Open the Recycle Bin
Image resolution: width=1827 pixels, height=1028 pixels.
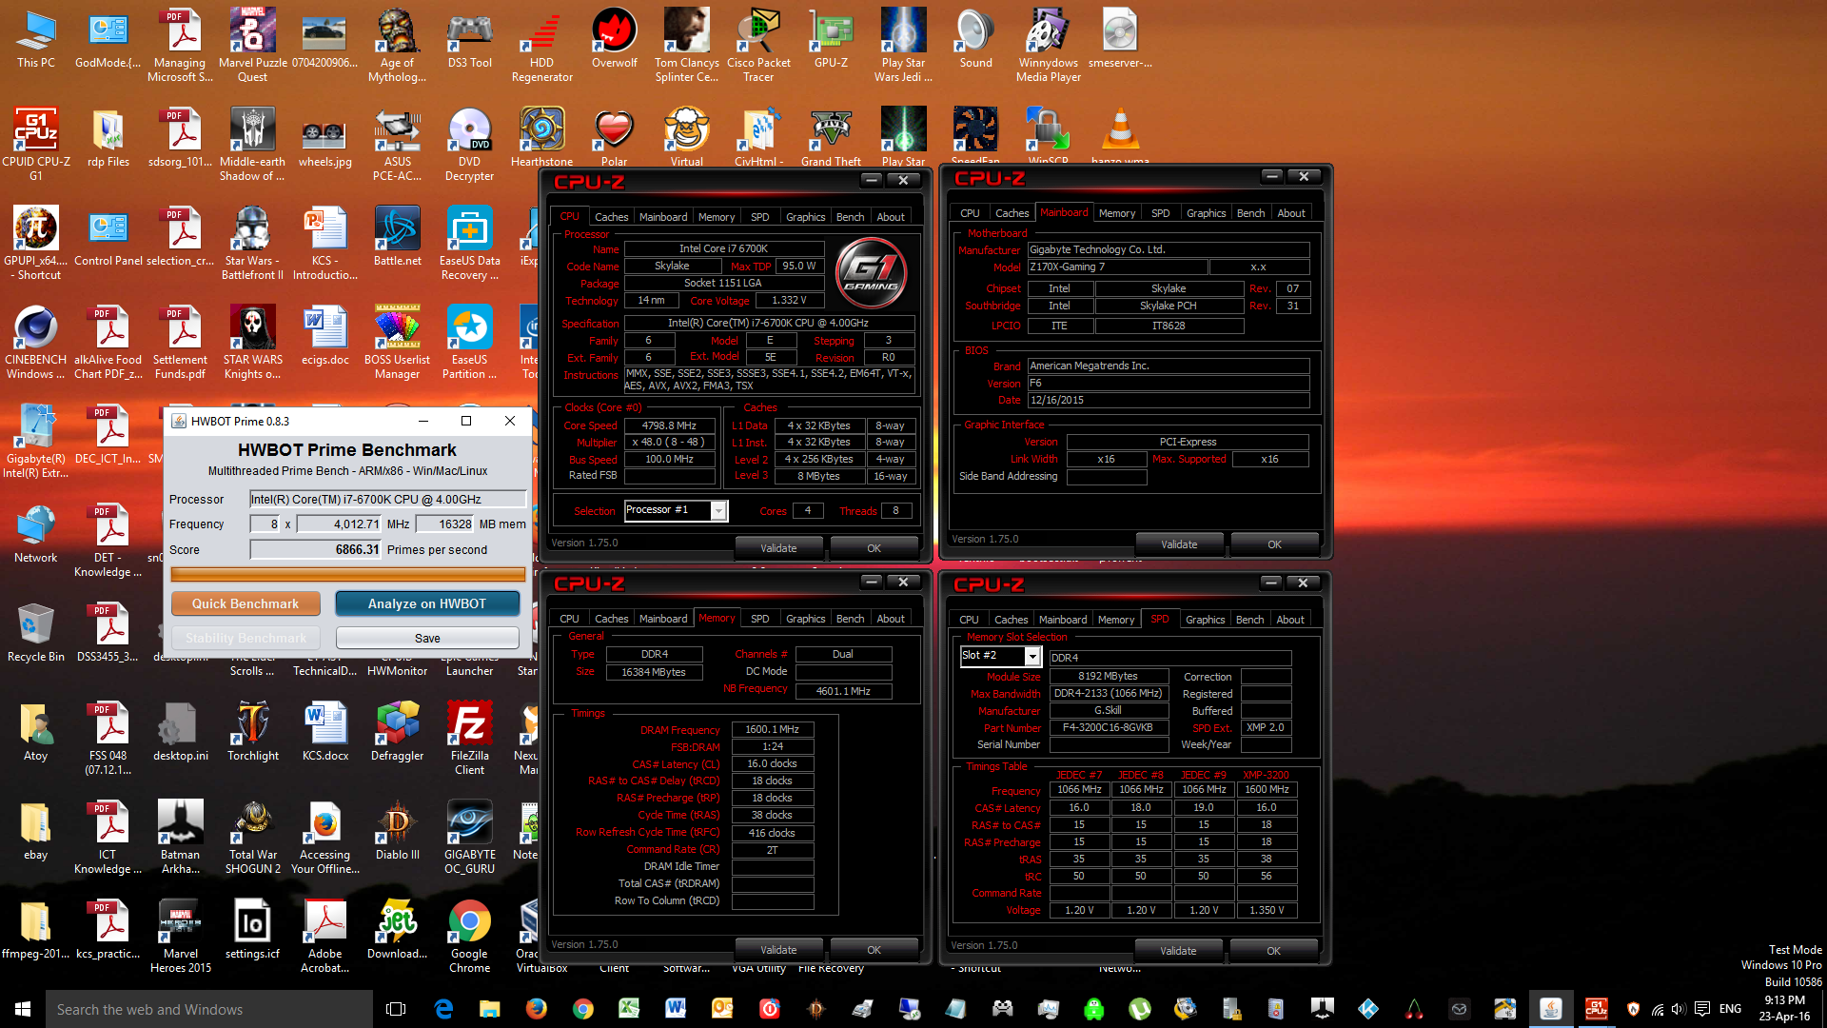coord(36,633)
